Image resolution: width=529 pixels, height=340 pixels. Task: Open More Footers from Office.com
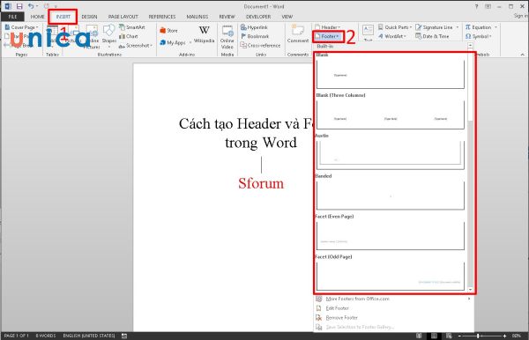click(x=393, y=299)
